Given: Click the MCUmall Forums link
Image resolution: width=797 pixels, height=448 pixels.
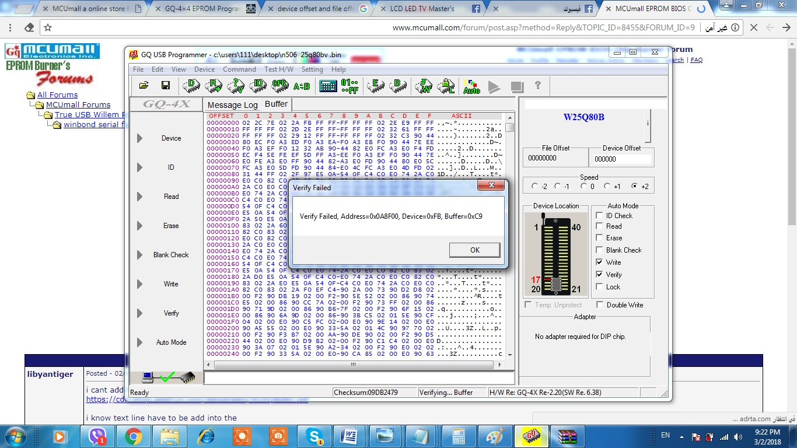Looking at the screenshot, I should click(78, 104).
